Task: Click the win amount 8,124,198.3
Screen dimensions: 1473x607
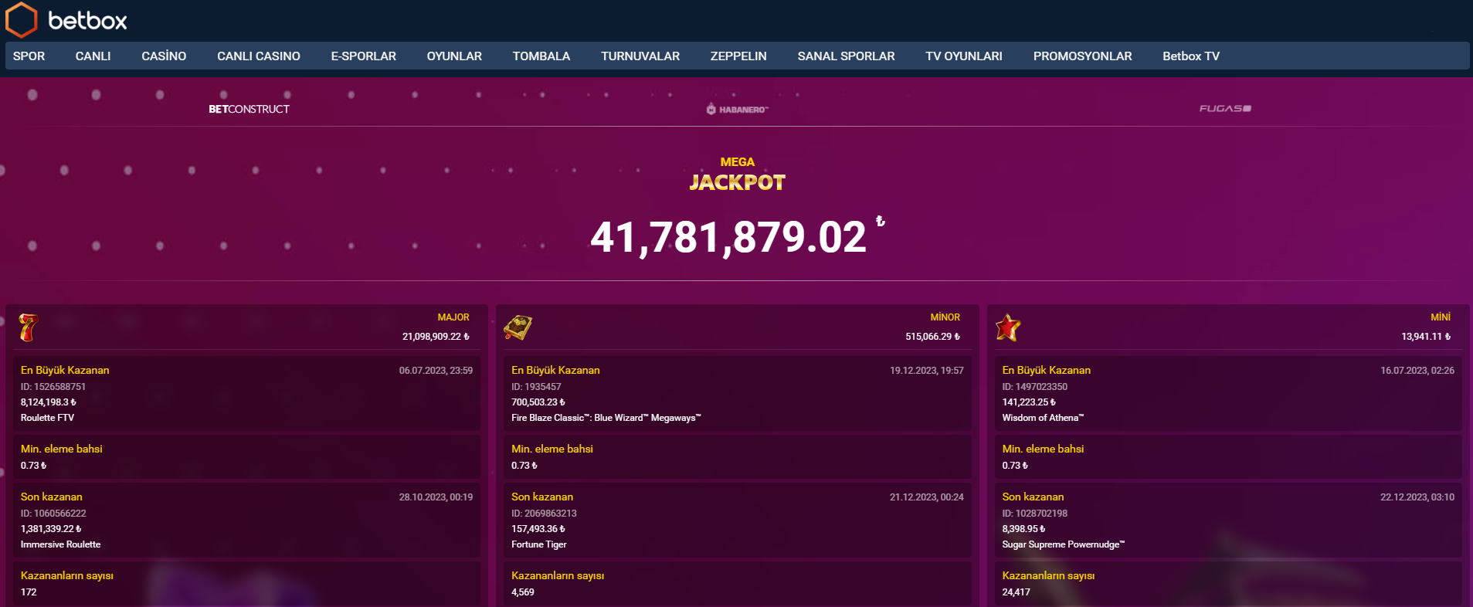Action: [48, 402]
